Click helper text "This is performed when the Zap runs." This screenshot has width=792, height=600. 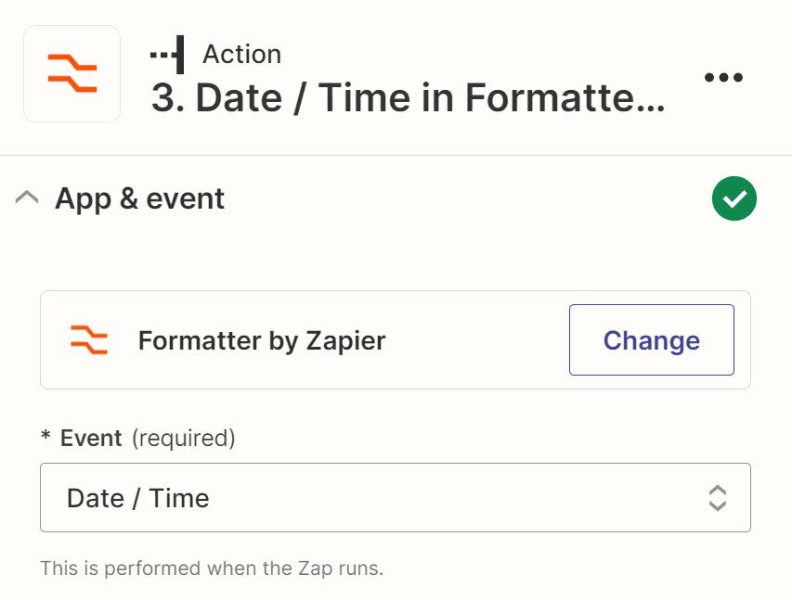212,568
